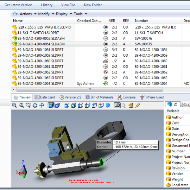Open the Display dropdown menu
This screenshot has height=190, width=190.
pos(63,14)
